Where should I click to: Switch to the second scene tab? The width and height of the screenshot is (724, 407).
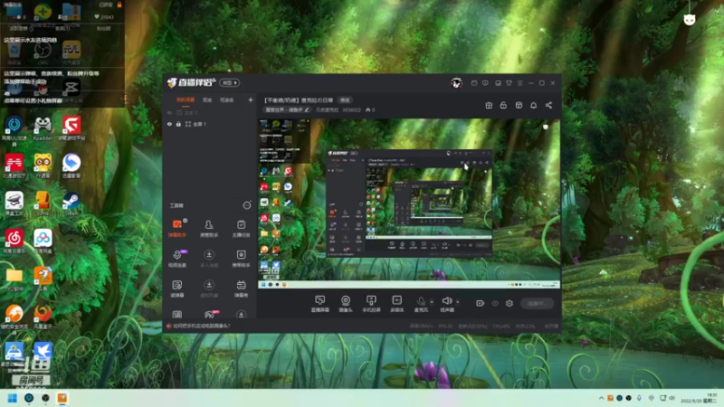(x=207, y=100)
